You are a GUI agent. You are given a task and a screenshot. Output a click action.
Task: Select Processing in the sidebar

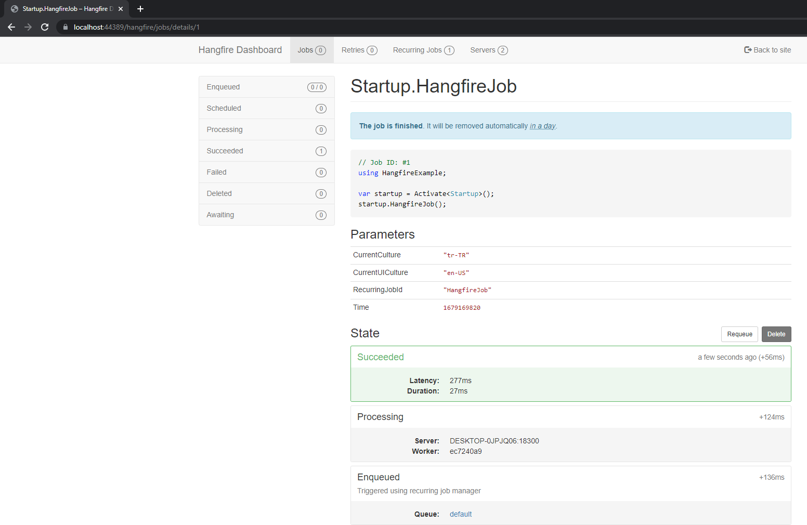[267, 129]
